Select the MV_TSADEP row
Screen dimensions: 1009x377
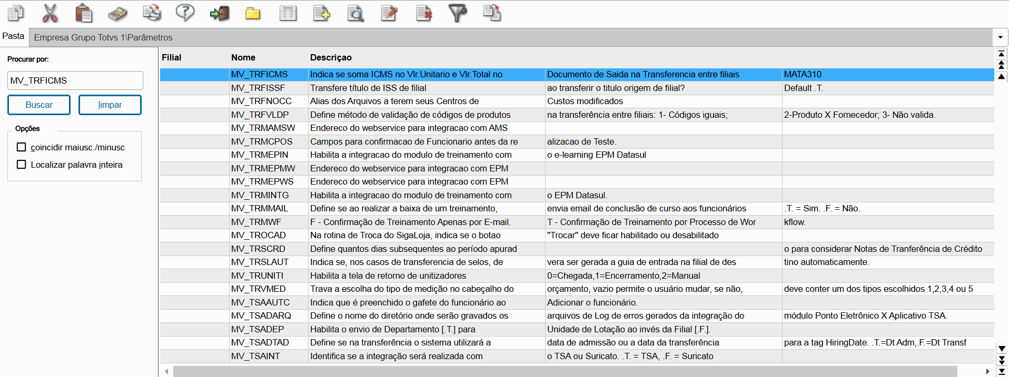(577, 329)
